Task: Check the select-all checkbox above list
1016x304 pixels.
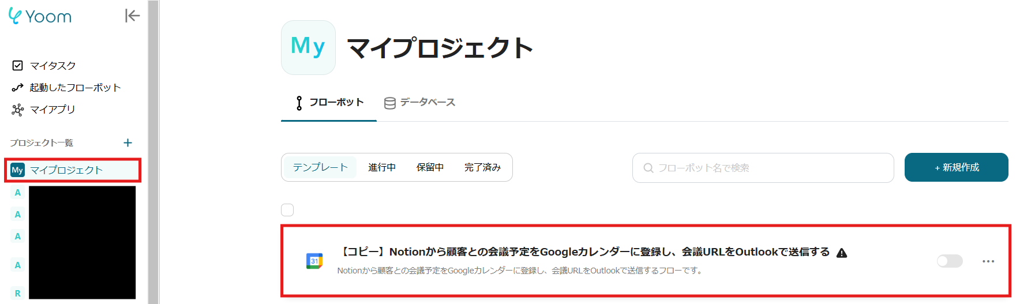Action: tap(287, 210)
